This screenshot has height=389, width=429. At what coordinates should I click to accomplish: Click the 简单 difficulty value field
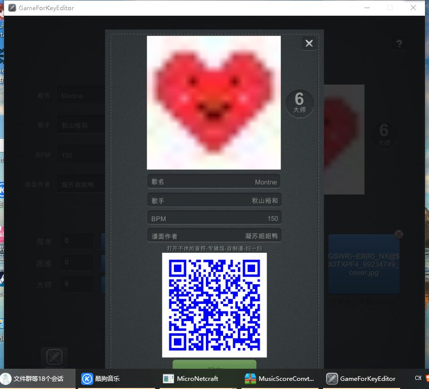(77, 241)
